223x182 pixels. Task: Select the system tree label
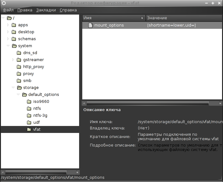(25, 46)
